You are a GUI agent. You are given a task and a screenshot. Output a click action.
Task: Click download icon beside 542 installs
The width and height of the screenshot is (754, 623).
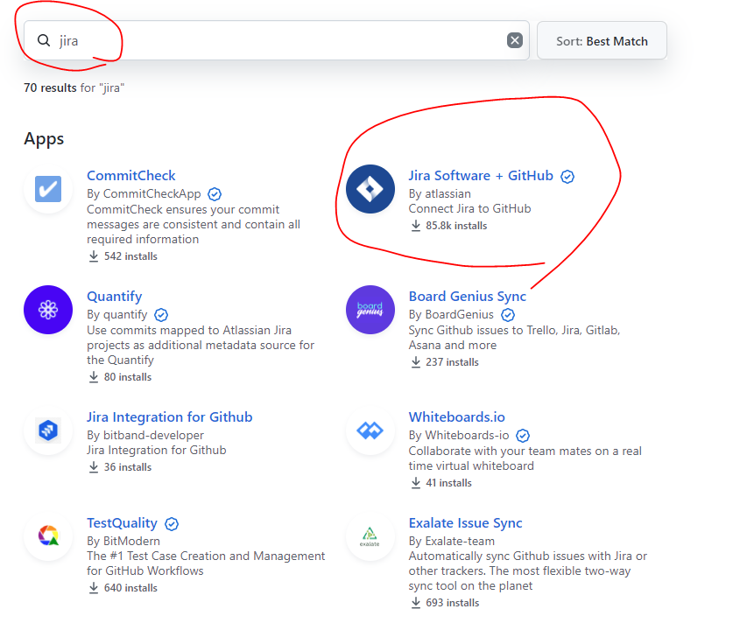[x=94, y=256]
